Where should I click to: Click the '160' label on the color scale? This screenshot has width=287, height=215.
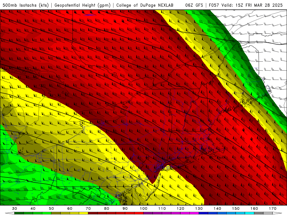pyautogui.click(x=254, y=209)
